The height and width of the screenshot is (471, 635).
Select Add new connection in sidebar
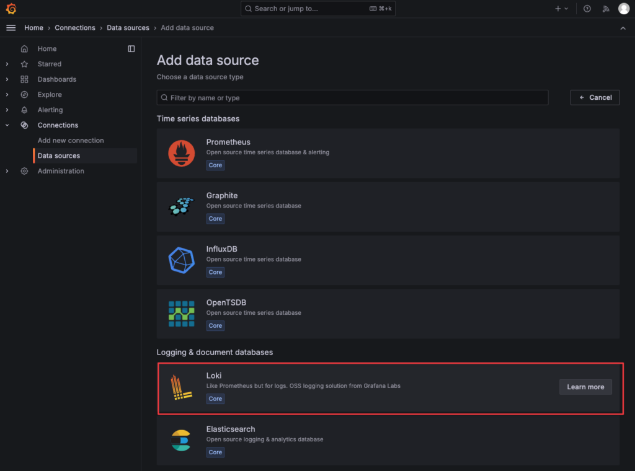pyautogui.click(x=71, y=141)
